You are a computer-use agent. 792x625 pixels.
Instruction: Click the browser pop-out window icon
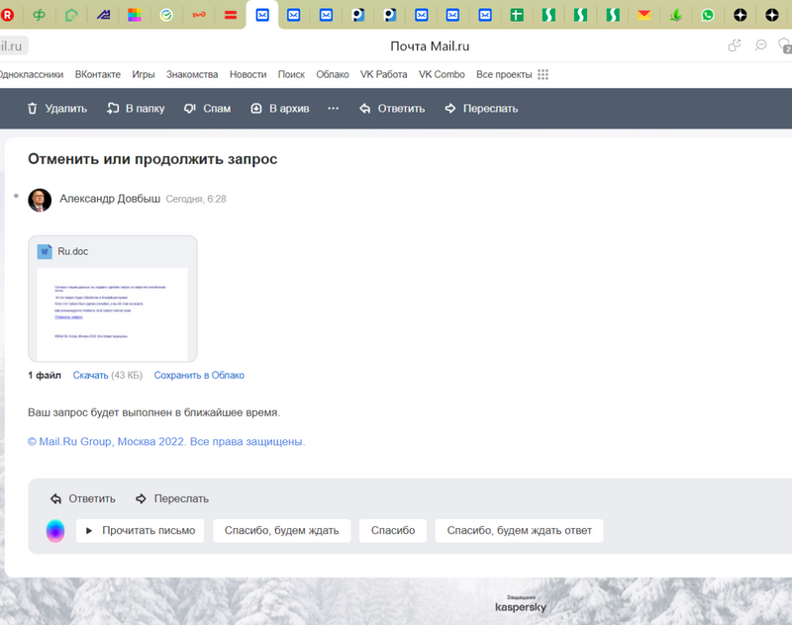click(735, 45)
